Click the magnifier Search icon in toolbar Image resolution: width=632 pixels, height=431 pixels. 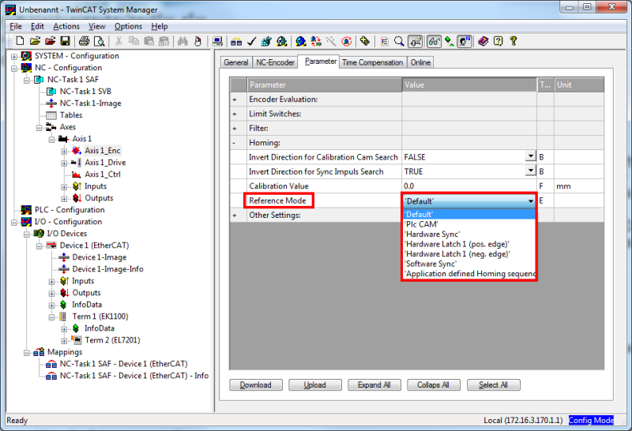click(x=399, y=41)
